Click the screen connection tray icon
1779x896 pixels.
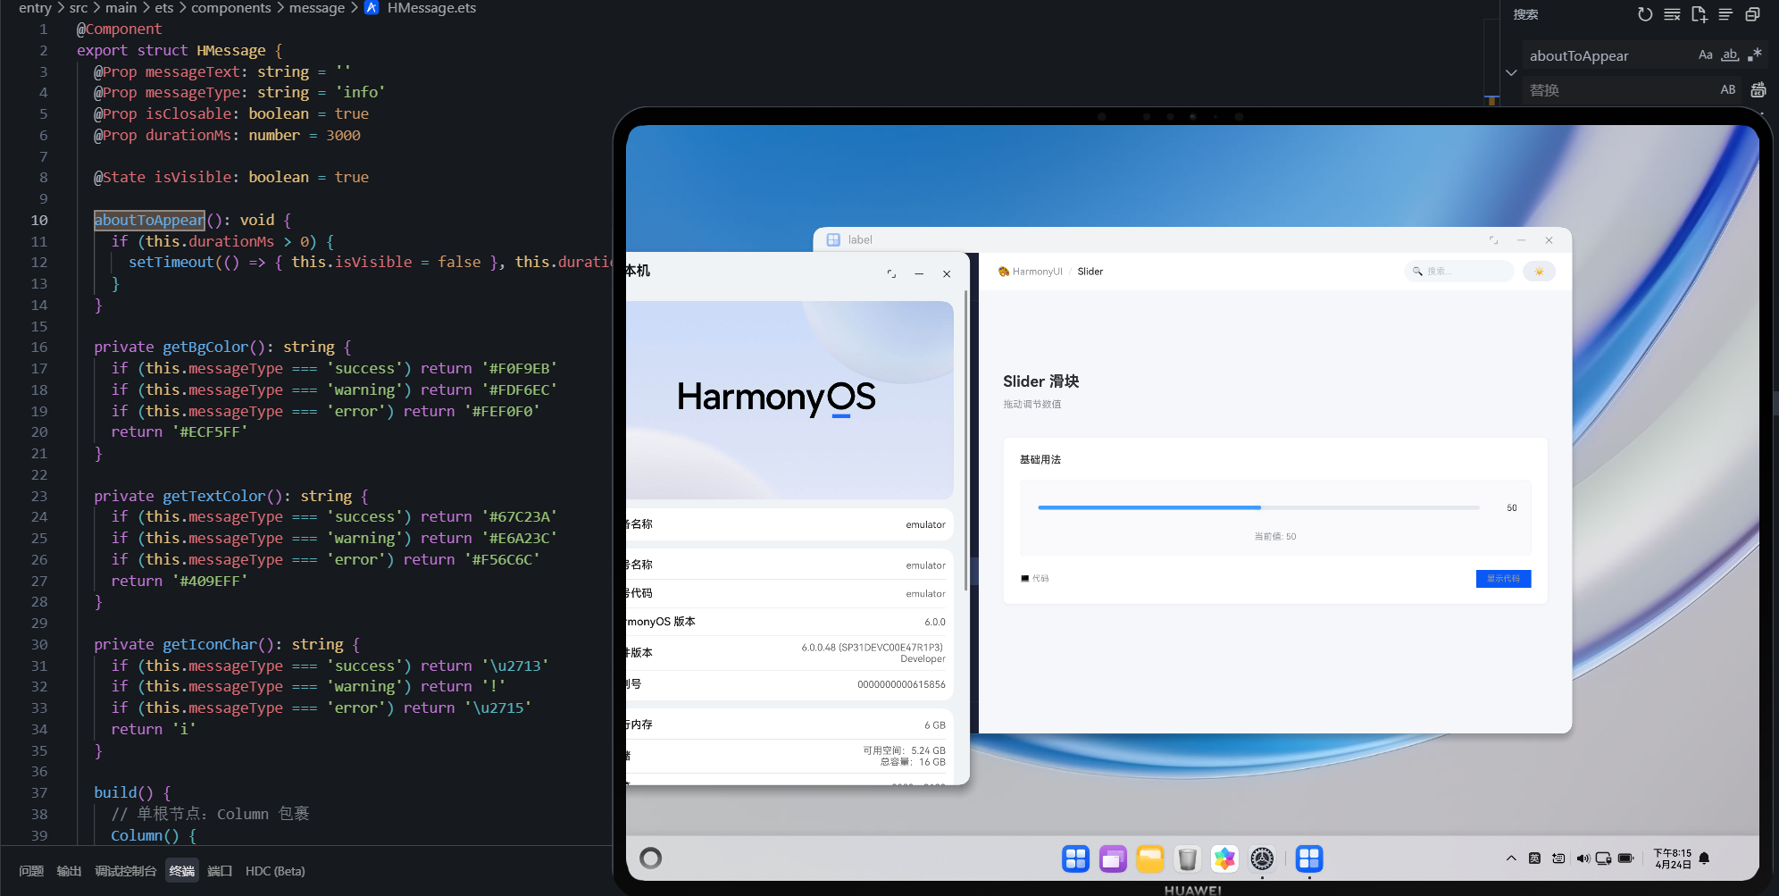point(1604,858)
